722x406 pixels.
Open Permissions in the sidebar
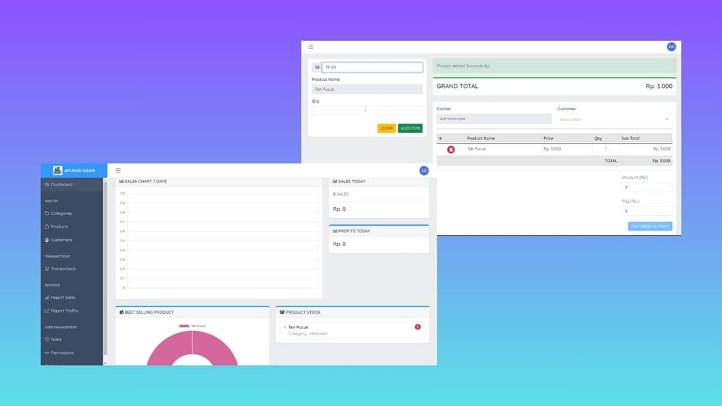[72, 353]
